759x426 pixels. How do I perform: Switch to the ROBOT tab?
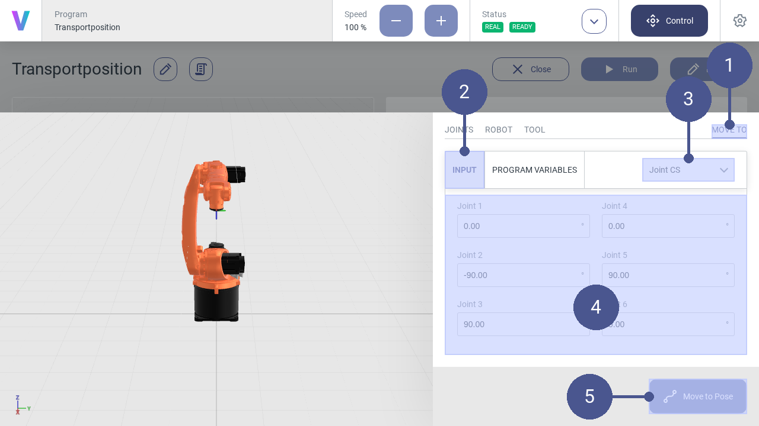(x=498, y=130)
